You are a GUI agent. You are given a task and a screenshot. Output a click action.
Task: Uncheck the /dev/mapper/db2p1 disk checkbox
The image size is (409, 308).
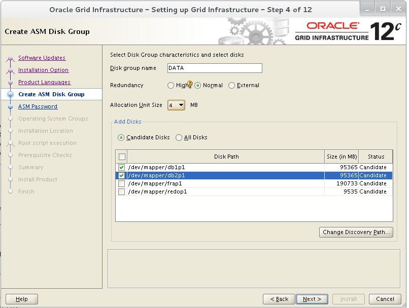121,175
